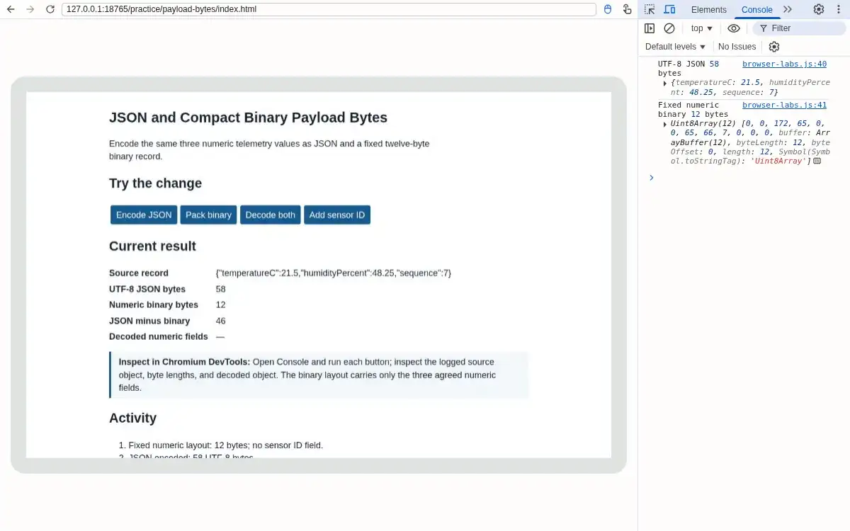850x531 pixels.
Task: Click the UTF-8 JSON bytes label
Action: [147, 289]
